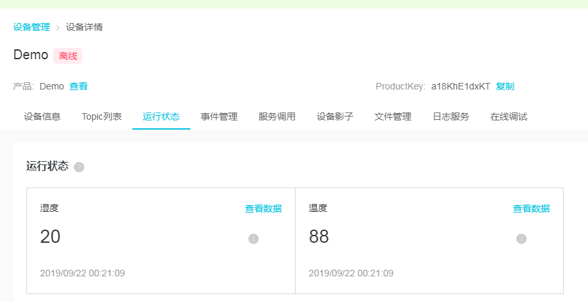This screenshot has height=302, width=588.
Task: View the 日志服务 tab
Action: click(451, 116)
